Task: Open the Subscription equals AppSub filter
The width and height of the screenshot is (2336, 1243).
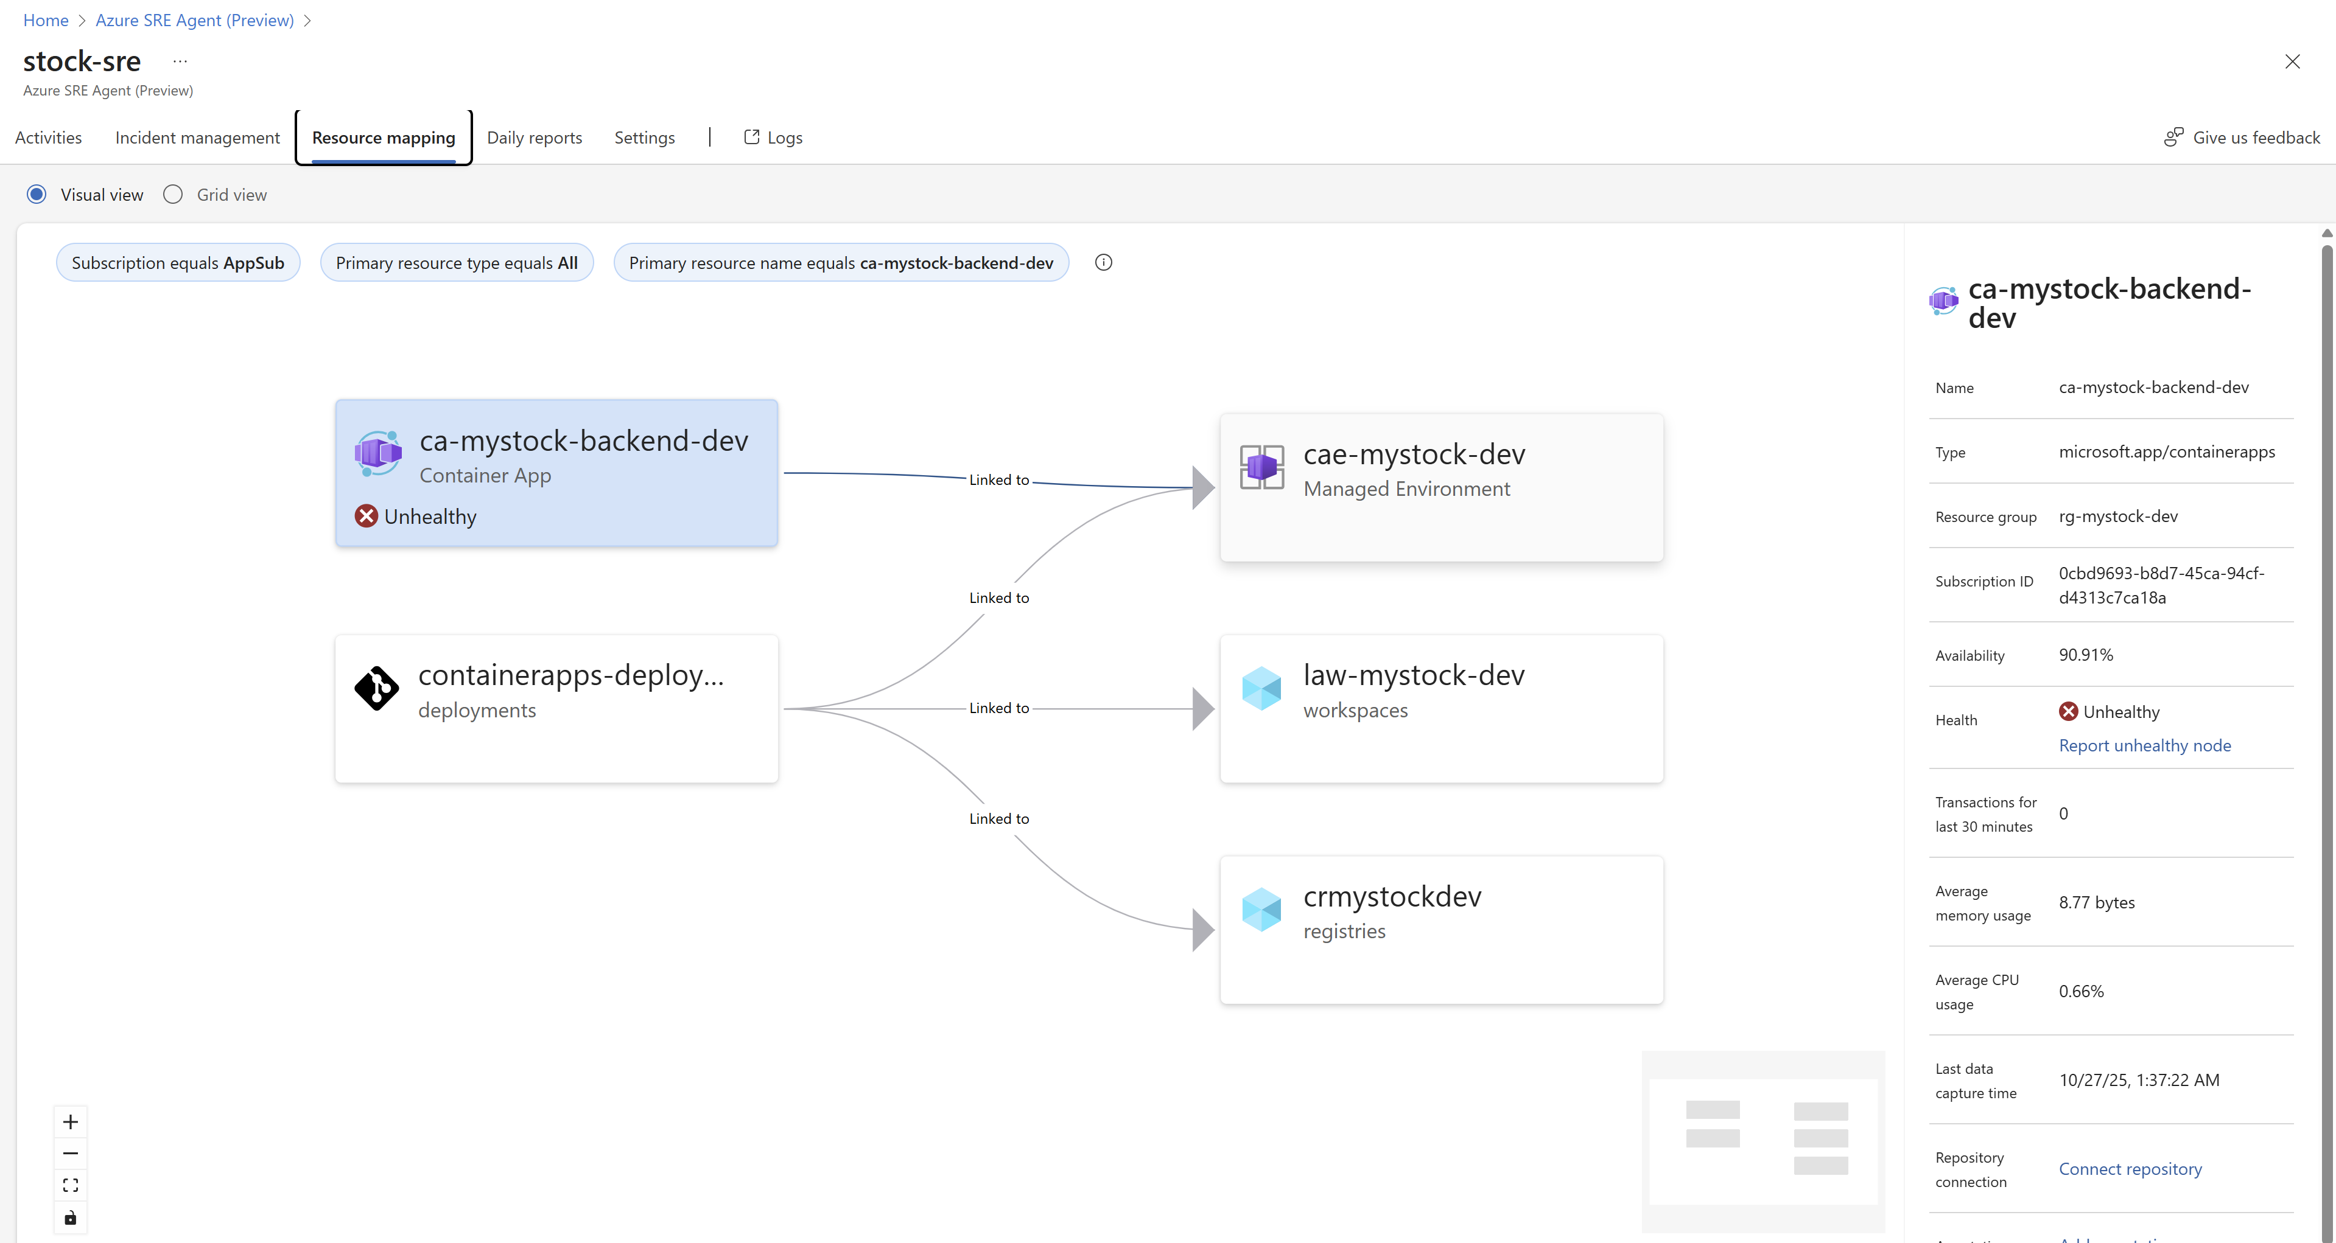Action: [x=178, y=263]
